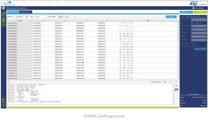
Task: Open Memory & File edition pencil icon
Action: pyautogui.click(x=4, y=13)
